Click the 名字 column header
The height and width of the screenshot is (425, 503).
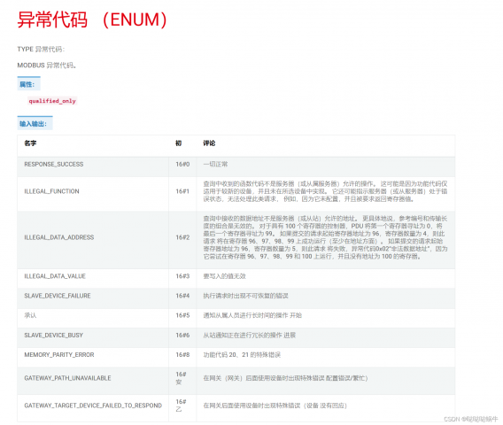(30, 143)
